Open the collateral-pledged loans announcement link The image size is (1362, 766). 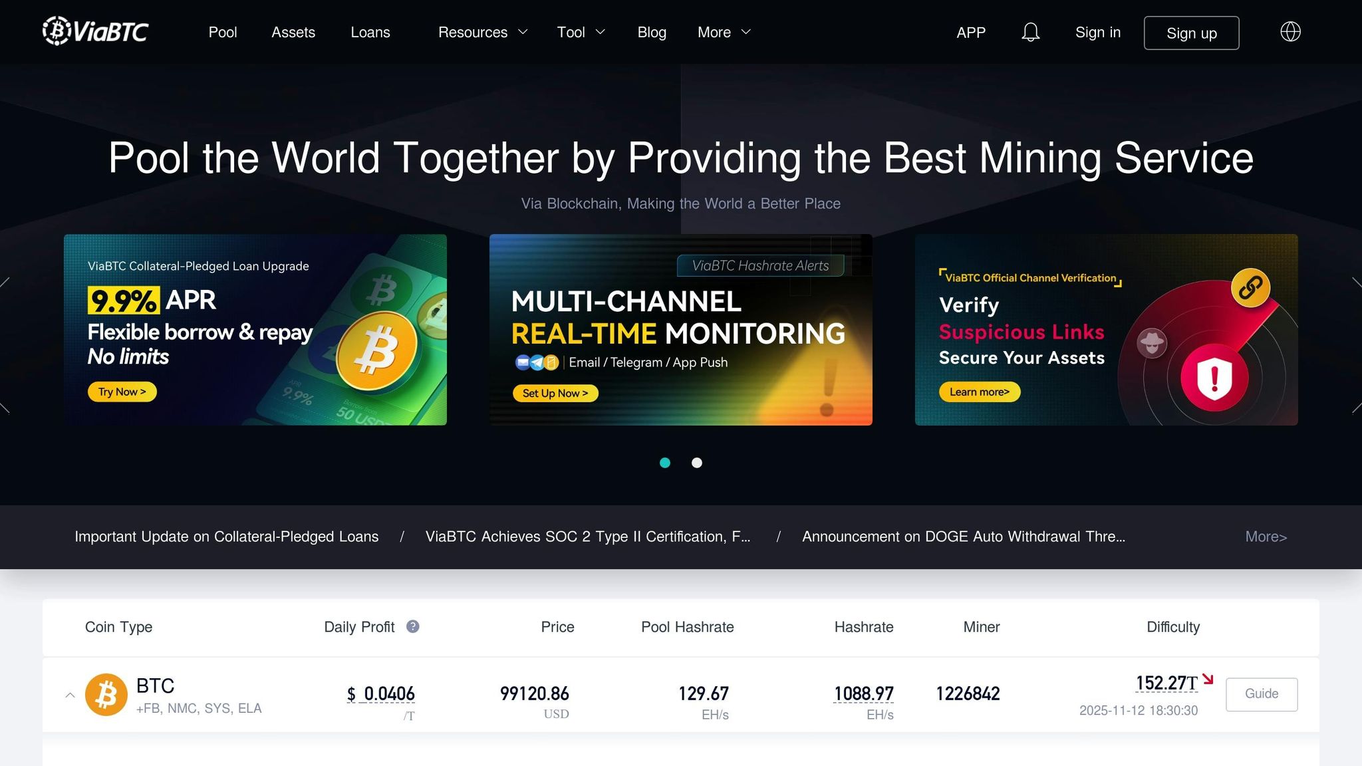(x=226, y=536)
